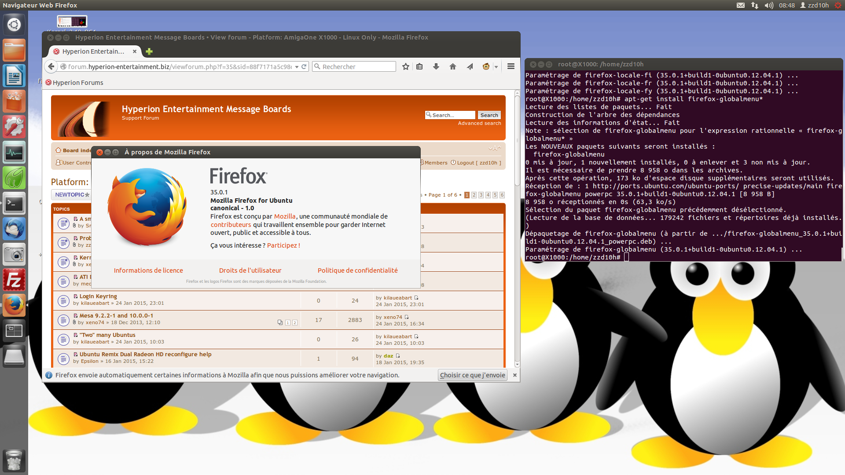
Task: Go to the Firefox home page icon
Action: [452, 66]
